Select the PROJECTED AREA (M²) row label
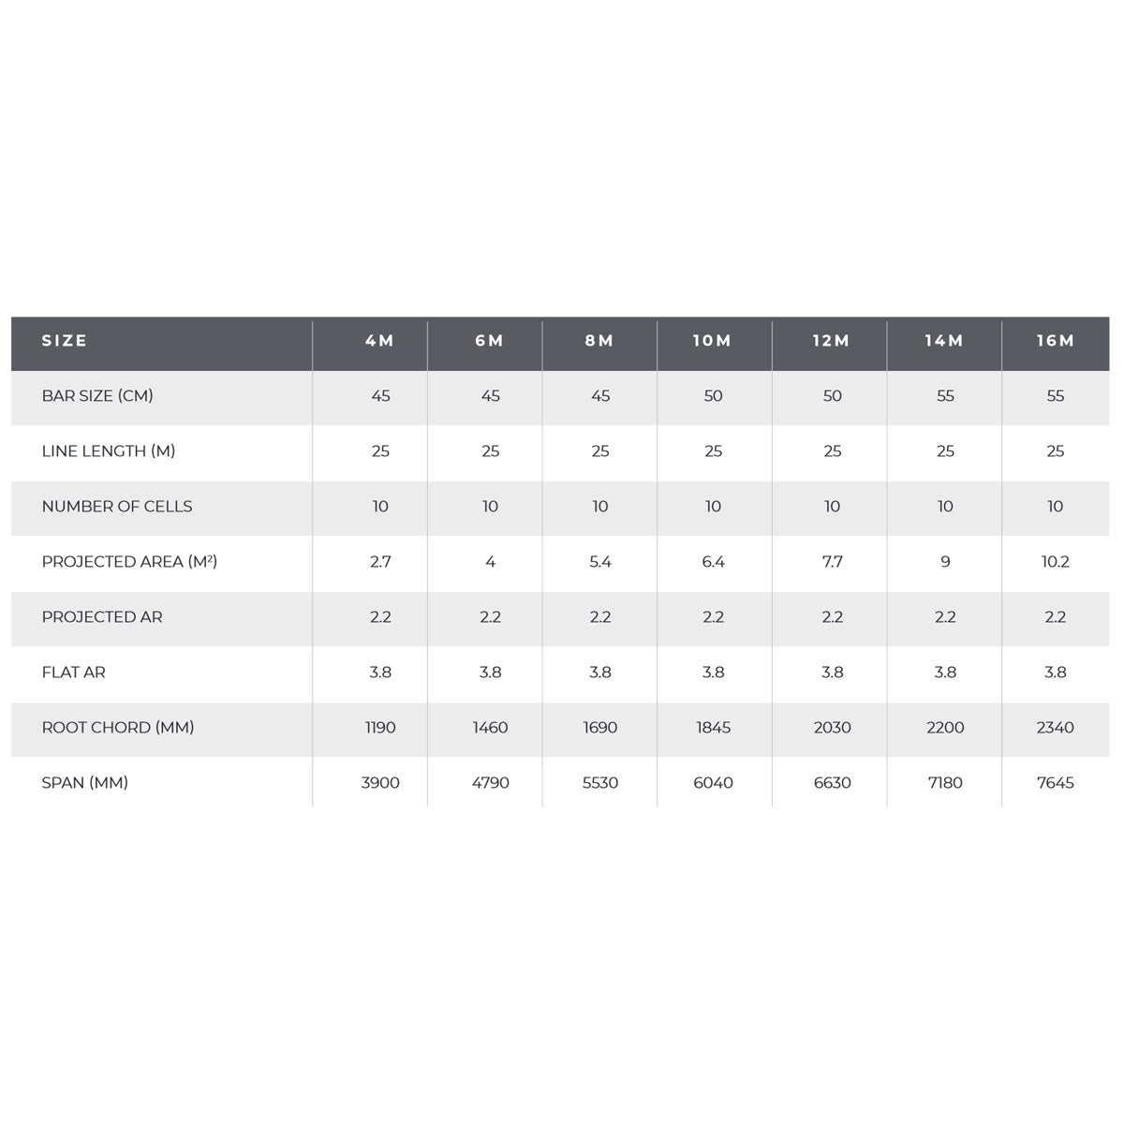The image size is (1124, 1124). tap(129, 562)
